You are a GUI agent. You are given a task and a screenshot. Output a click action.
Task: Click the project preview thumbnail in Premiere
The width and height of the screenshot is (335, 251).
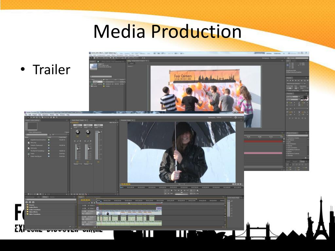32,126
